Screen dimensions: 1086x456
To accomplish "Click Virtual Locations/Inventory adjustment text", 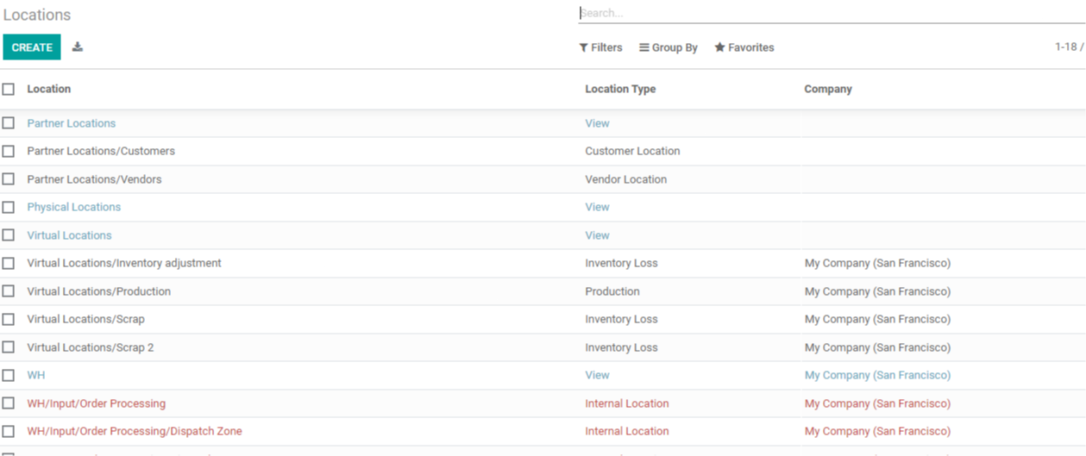I will [124, 263].
